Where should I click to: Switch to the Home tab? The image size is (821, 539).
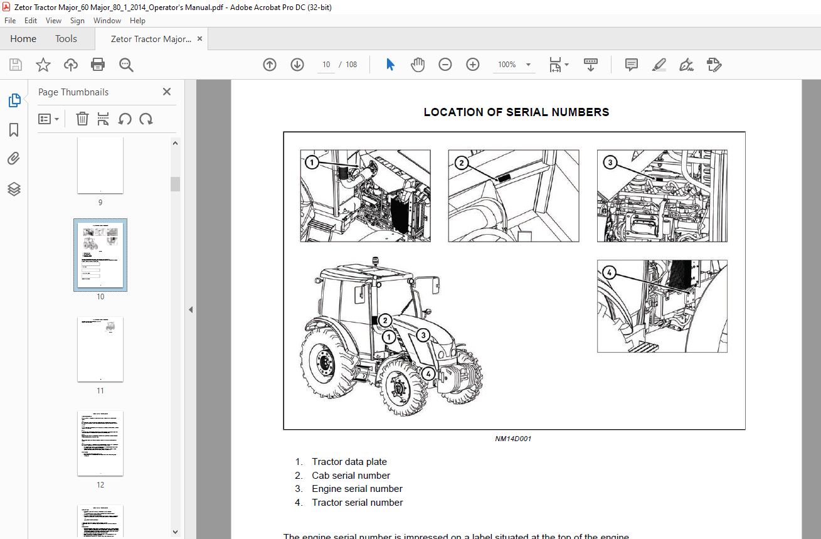coord(23,39)
